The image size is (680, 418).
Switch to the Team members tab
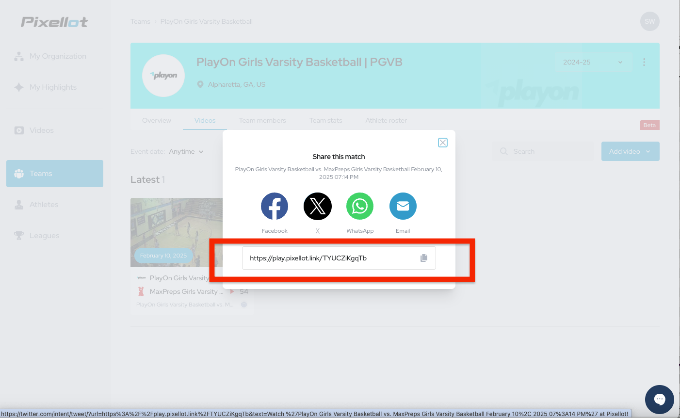point(262,120)
